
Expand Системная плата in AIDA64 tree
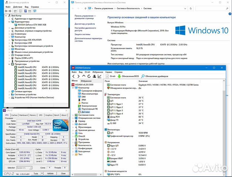click(x=73, y=115)
